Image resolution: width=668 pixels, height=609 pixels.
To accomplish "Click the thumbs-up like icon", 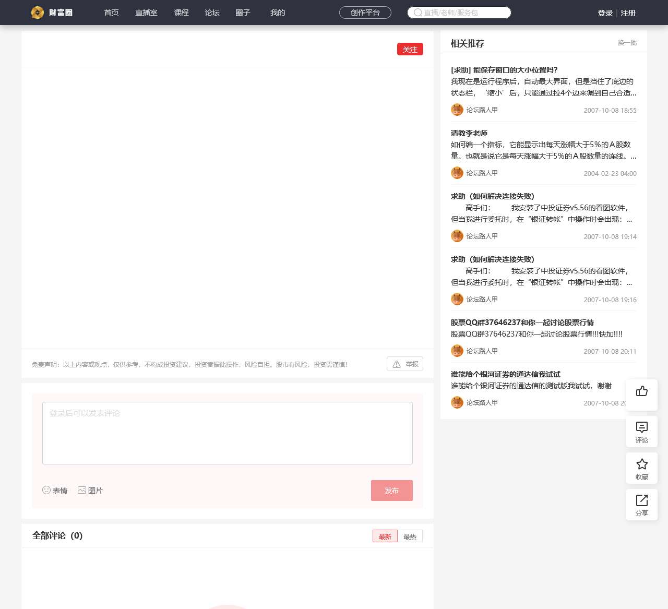I will point(642,391).
